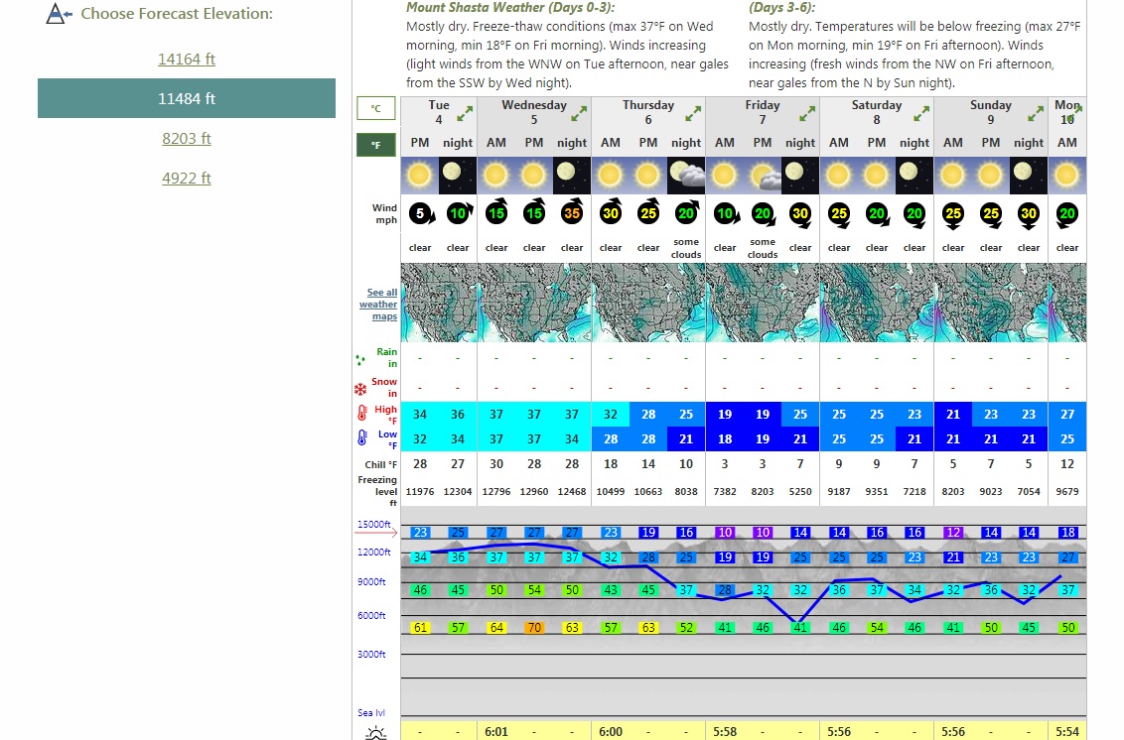Click Friday AM high temperature cell 19
Viewport: 1124px width, 740px height.
pyautogui.click(x=725, y=414)
